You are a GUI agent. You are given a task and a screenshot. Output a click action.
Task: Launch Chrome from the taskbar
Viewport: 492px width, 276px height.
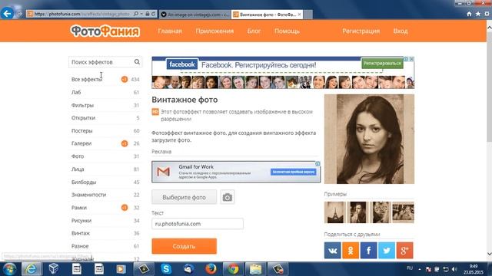click(233, 269)
